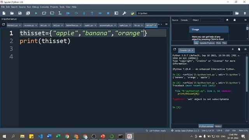Open the Source menu
249x140 pixels.
pos(22,7)
